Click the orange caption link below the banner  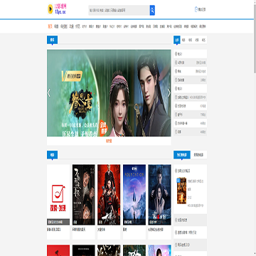[109, 141]
